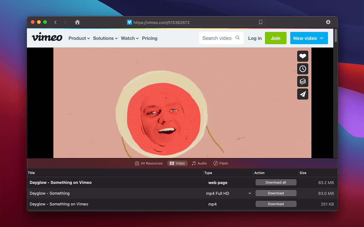The height and width of the screenshot is (227, 364).
Task: Bookmark this page using bookmark icon
Action: [x=261, y=22]
